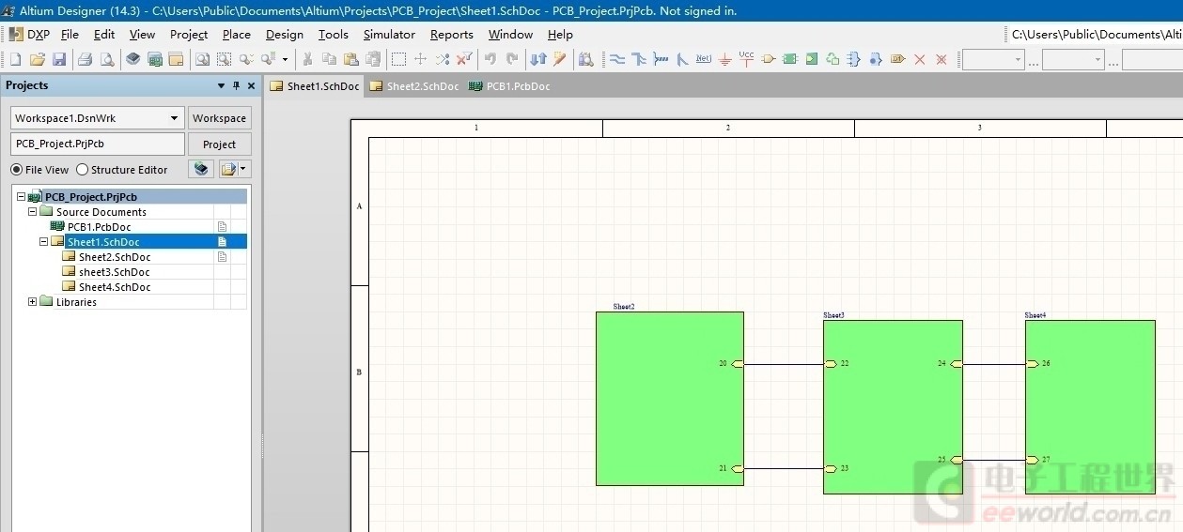Select the Place Port tool
Image resolution: width=1183 pixels, height=532 pixels.
[897, 59]
